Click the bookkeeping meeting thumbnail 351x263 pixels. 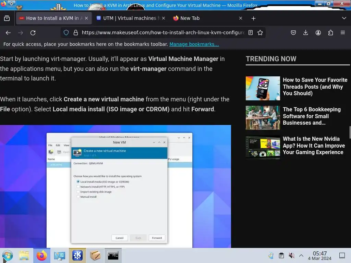(263, 118)
